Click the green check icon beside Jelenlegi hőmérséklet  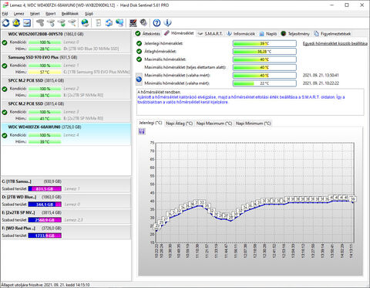pyautogui.click(x=139, y=43)
